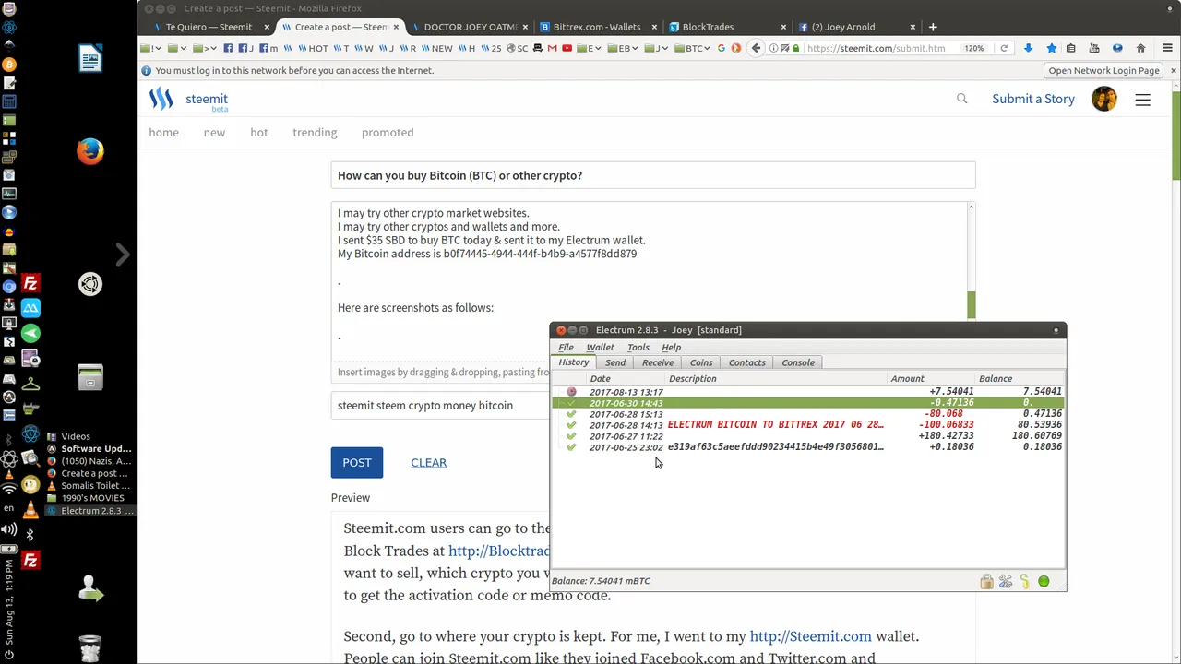Switch to the Coins tab in Electrum

701,362
